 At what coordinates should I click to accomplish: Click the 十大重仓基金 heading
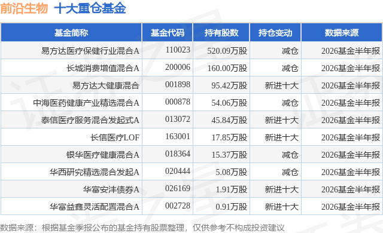[x=90, y=8]
